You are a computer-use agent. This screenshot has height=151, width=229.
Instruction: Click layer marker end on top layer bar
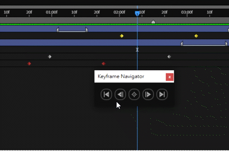(87, 29)
